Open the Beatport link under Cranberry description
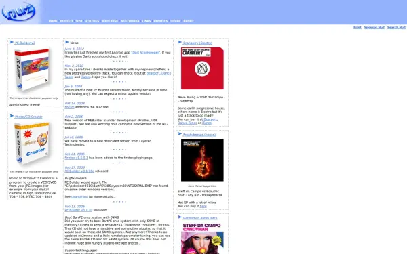The image size is (407, 254). click(x=210, y=119)
